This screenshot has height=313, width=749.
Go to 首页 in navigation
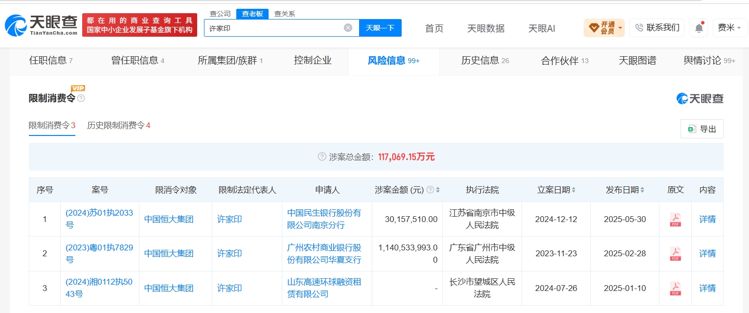(x=434, y=28)
